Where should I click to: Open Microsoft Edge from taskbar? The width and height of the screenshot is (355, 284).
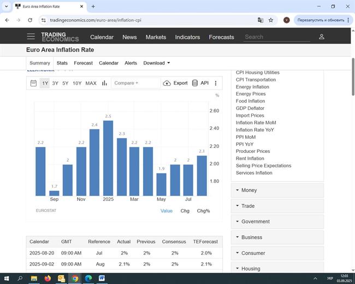[88, 279]
